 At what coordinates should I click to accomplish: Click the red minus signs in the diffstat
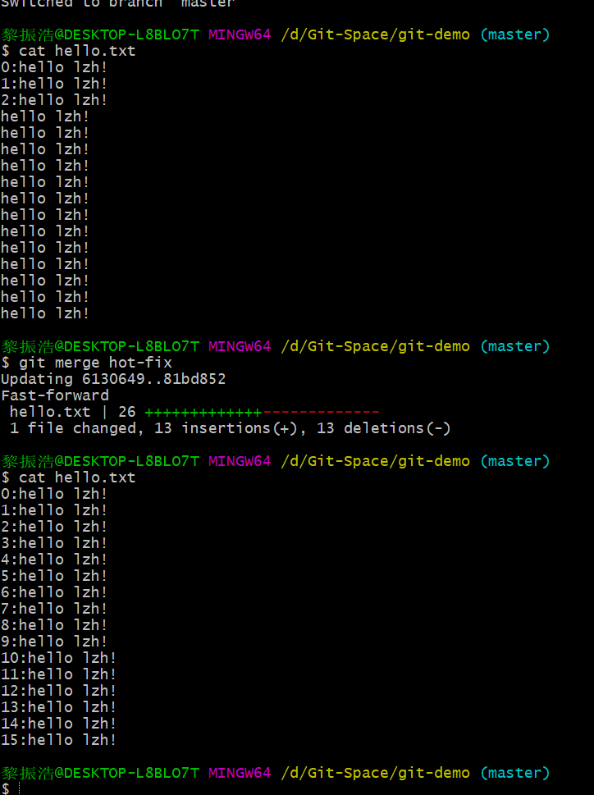(321, 412)
